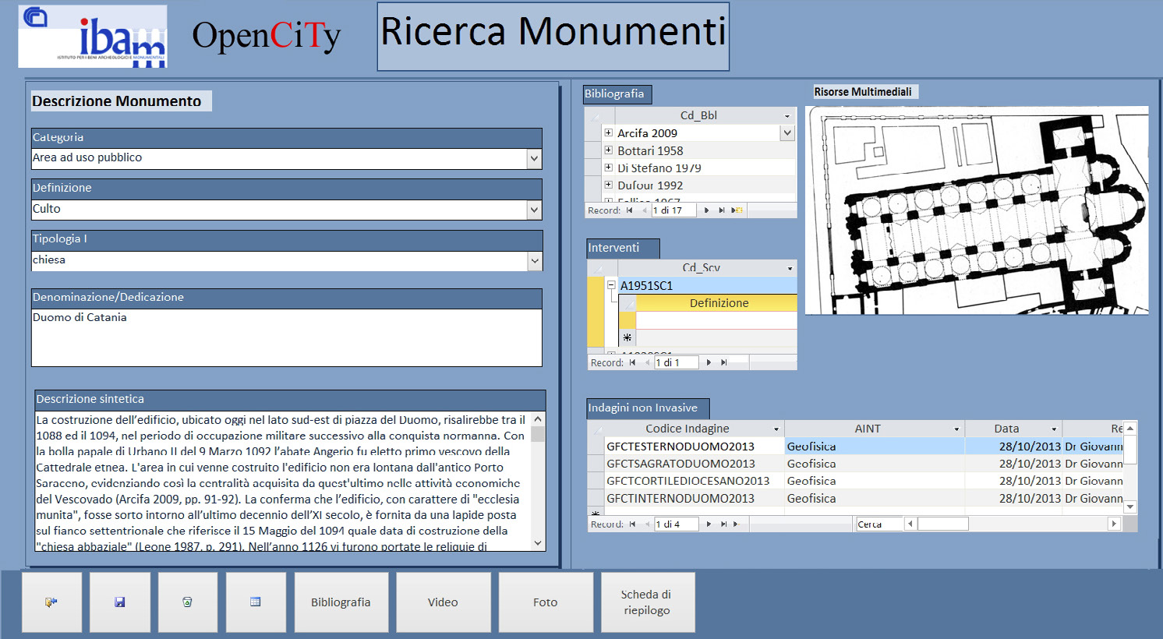Click the record number box in Indagini
Image resolution: width=1163 pixels, height=639 pixels.
[x=677, y=524]
